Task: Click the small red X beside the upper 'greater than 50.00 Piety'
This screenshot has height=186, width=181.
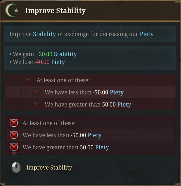Action: (x=37, y=105)
